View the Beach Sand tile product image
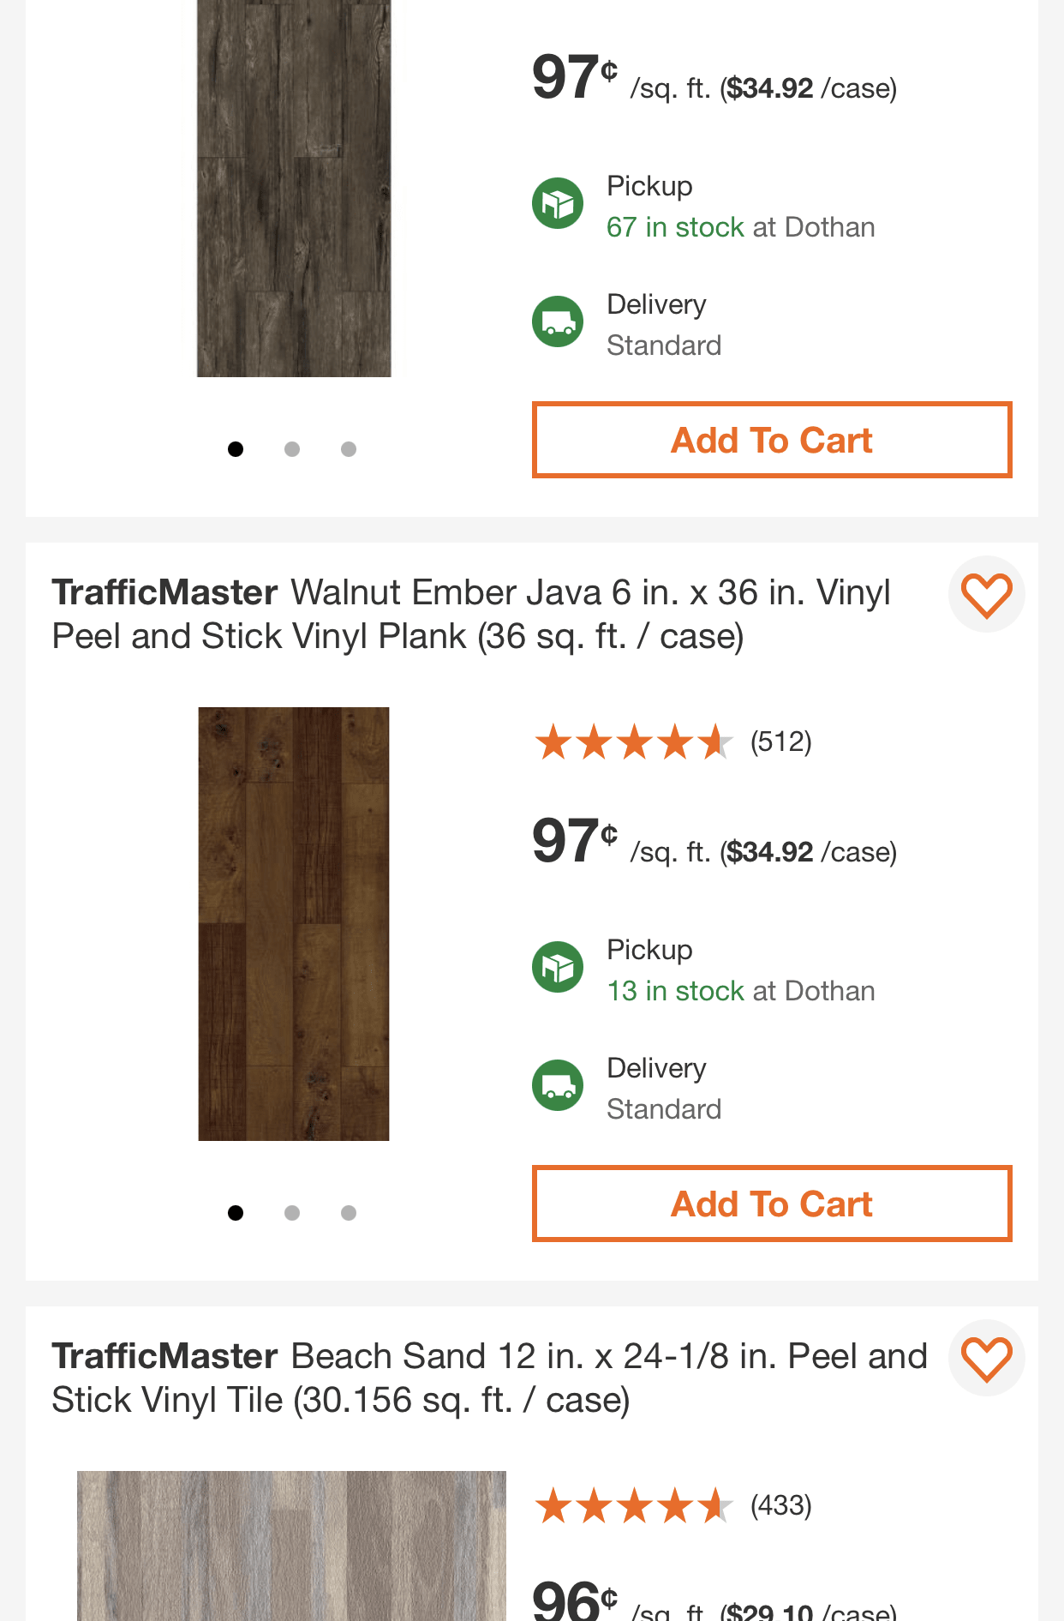This screenshot has width=1064, height=1621. (x=291, y=1546)
